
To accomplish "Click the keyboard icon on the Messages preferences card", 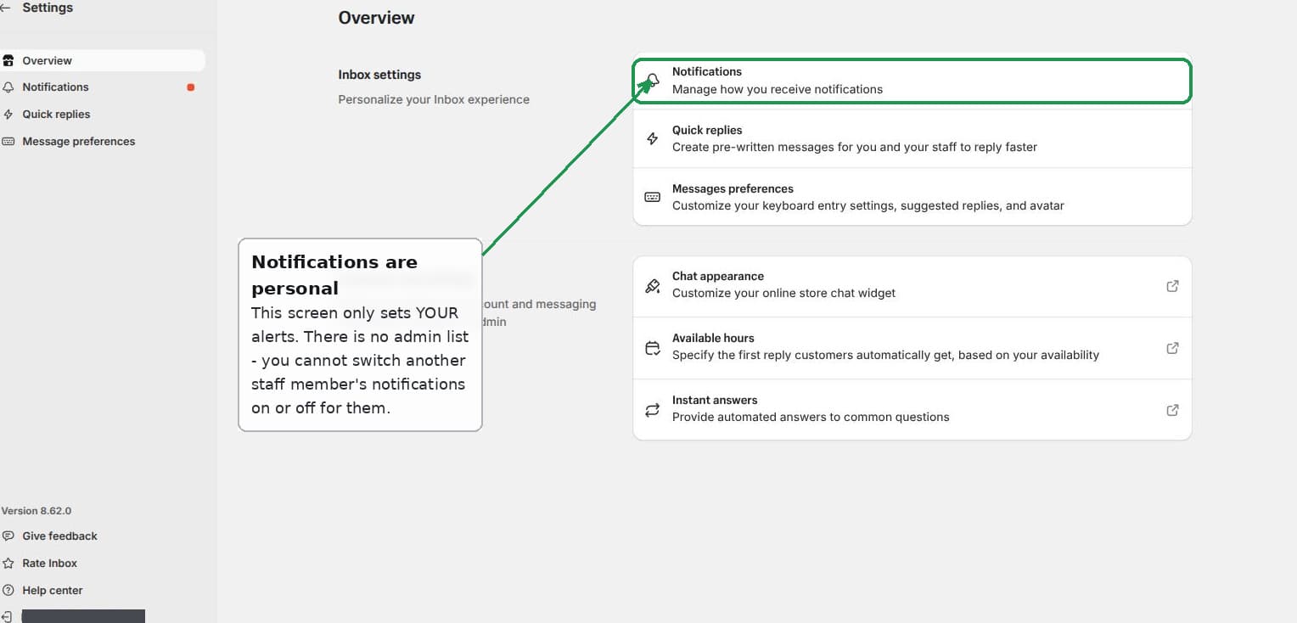I will (652, 197).
